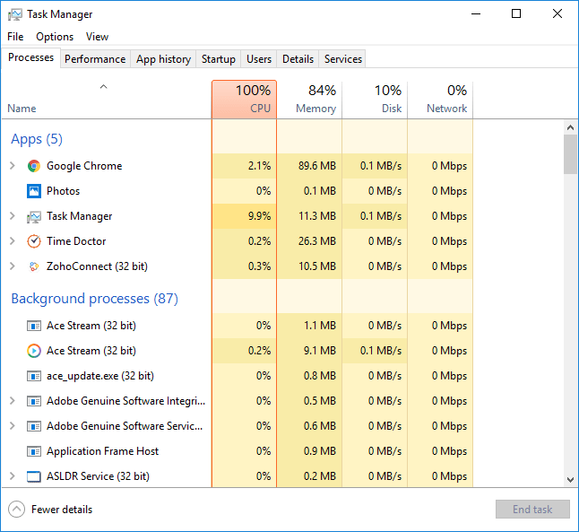Screen dimensions: 579x532
Task: Click the Google Chrome icon
Action: 34,166
